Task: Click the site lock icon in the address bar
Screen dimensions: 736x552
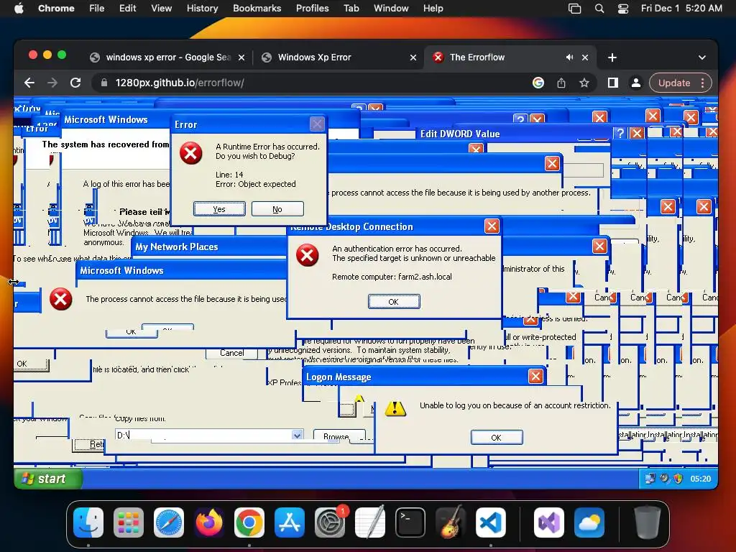Action: point(104,83)
